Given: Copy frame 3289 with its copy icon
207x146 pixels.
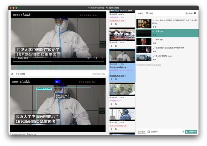Looking at the screenshot, I should [x=116, y=24].
